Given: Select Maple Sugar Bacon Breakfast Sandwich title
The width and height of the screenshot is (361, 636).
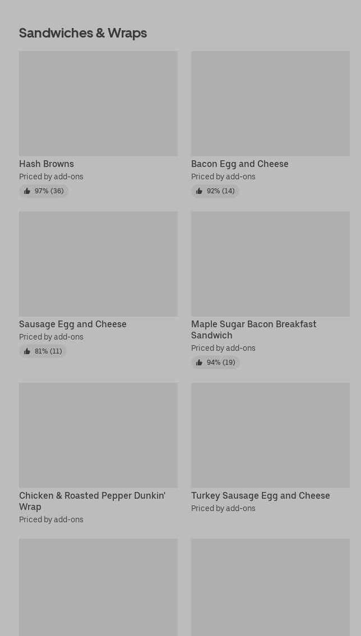Looking at the screenshot, I should (x=253, y=329).
